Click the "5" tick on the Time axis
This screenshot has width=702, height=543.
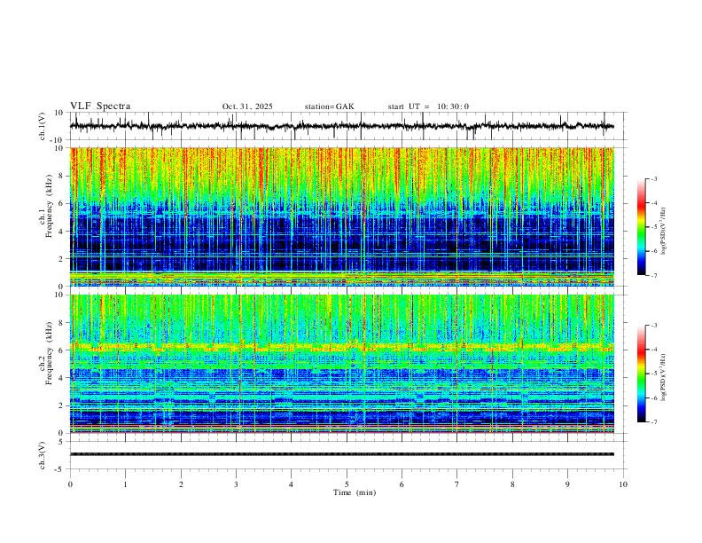pyautogui.click(x=347, y=484)
